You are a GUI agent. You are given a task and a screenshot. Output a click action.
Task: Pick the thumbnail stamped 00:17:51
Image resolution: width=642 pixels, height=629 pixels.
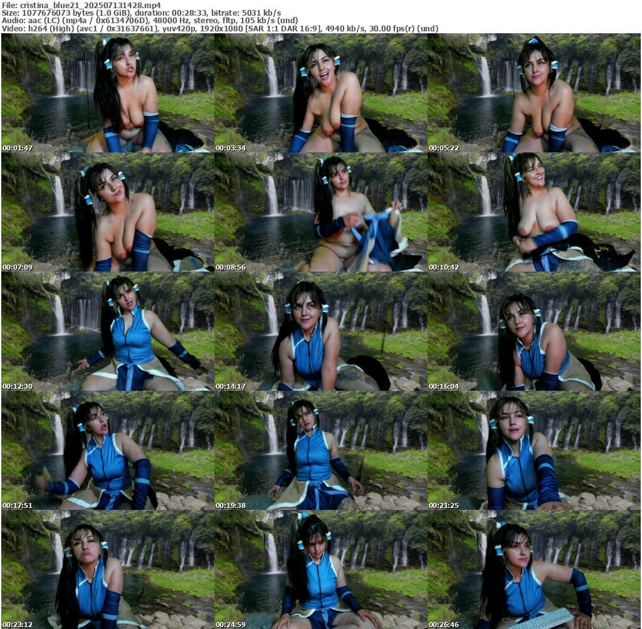[x=107, y=450]
